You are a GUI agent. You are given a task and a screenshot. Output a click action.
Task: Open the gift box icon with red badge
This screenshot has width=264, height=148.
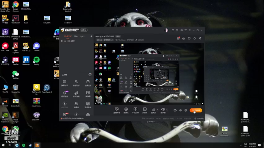coord(178,38)
